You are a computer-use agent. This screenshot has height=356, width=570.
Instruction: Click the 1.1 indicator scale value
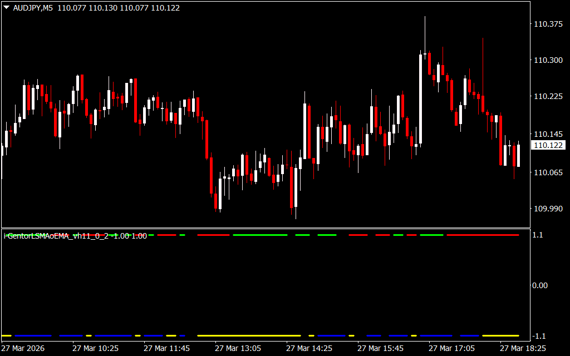538,235
